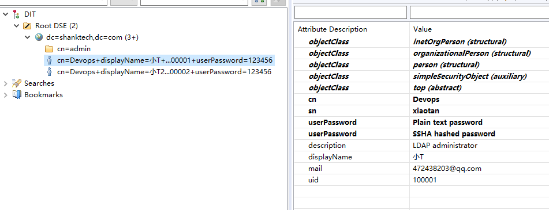Click person icon of entry ending 00002+userPassword=123456

(49, 72)
